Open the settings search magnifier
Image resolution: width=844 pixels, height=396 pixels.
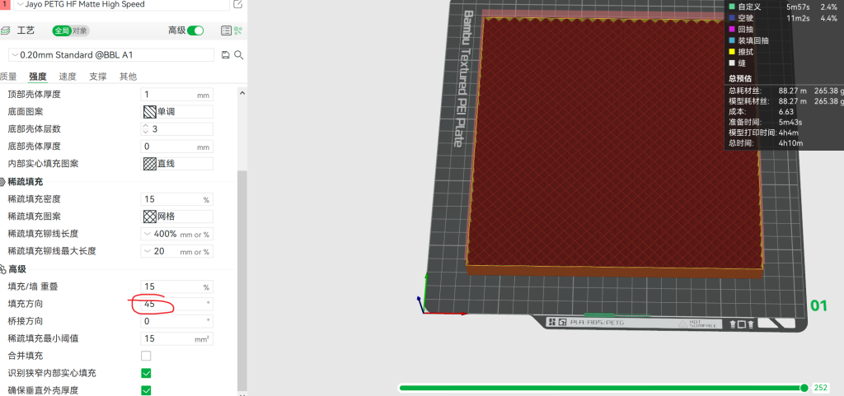(238, 55)
